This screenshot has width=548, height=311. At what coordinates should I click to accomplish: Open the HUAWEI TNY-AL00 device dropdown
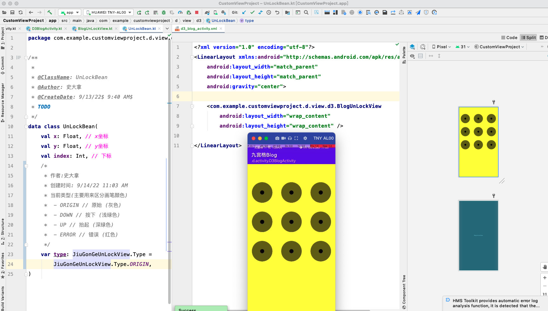click(108, 12)
